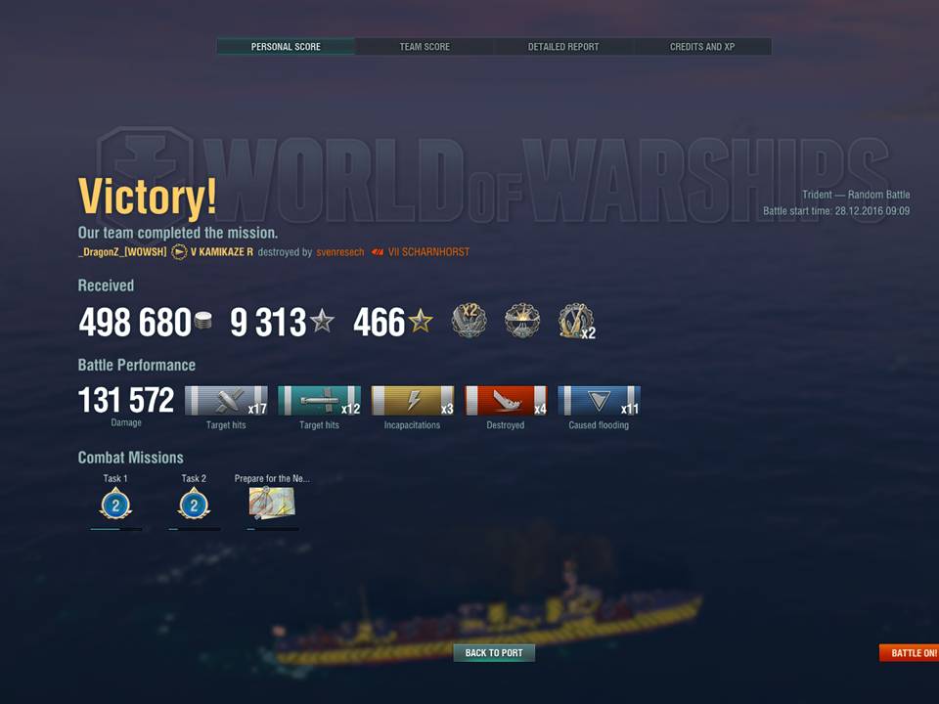Viewport: 939px width, 704px height.
Task: Open the Prepare for the Ne... mission thumbnail
Action: tap(272, 503)
